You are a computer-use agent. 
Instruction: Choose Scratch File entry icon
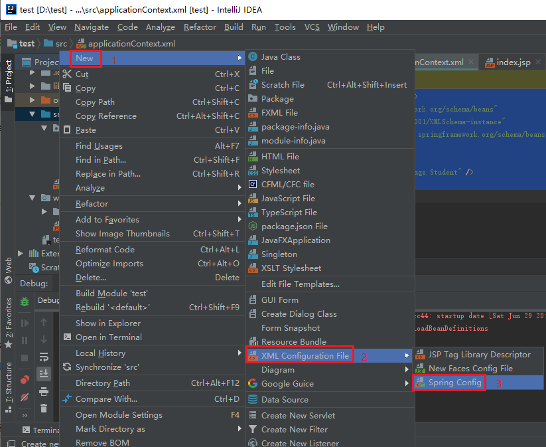(253, 85)
